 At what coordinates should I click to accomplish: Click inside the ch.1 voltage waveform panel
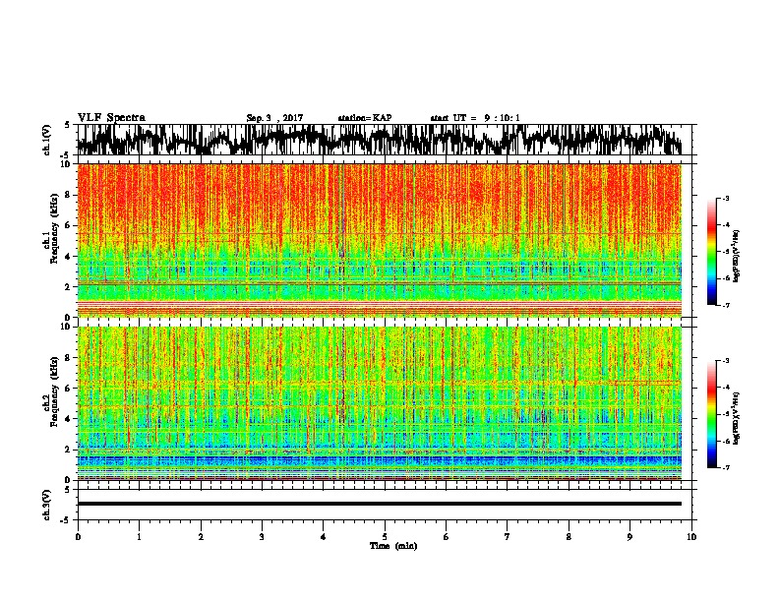click(385, 140)
